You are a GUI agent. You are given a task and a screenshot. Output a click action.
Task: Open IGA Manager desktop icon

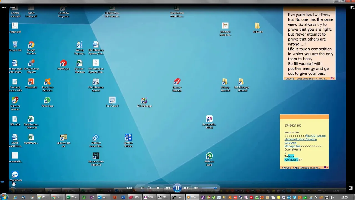coord(144,102)
